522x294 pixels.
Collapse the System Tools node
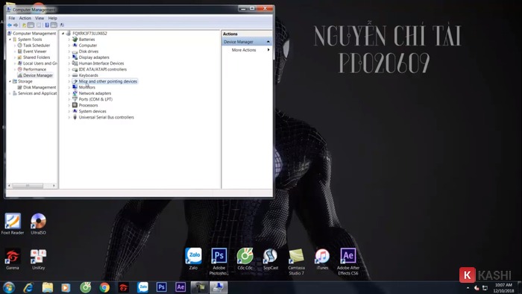tap(10, 40)
